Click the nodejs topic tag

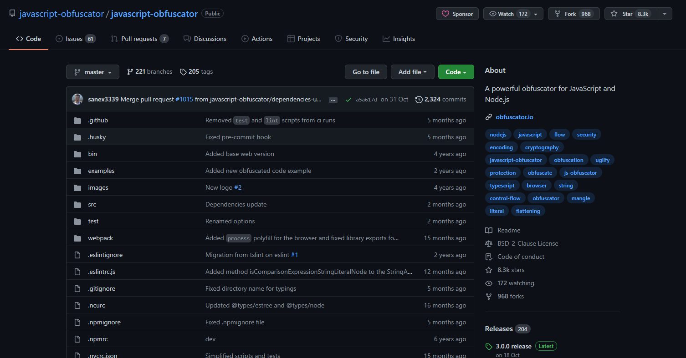[x=498, y=135]
